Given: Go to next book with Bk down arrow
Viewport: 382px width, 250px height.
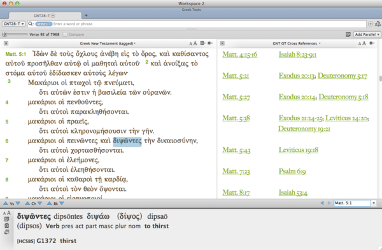Looking at the screenshot, I should [x=62, y=204].
